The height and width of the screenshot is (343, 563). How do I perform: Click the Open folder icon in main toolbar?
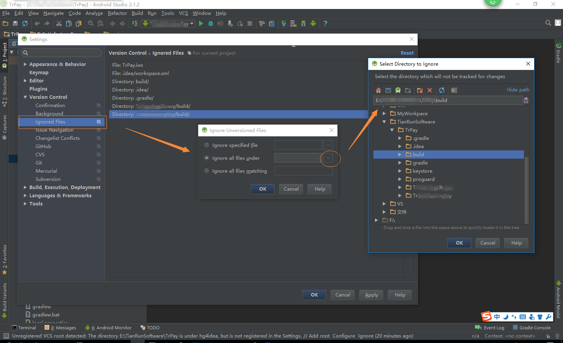point(5,23)
